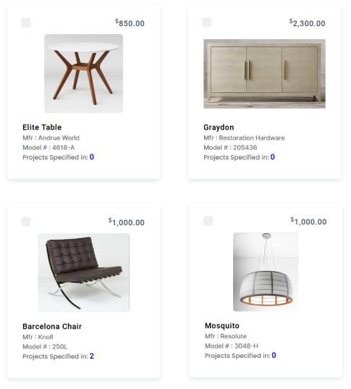This screenshot has width=351, height=389.
Task: Toggle the Mosquito lamp checkbox
Action: pyautogui.click(x=208, y=221)
